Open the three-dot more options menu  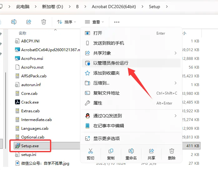coord(116,22)
